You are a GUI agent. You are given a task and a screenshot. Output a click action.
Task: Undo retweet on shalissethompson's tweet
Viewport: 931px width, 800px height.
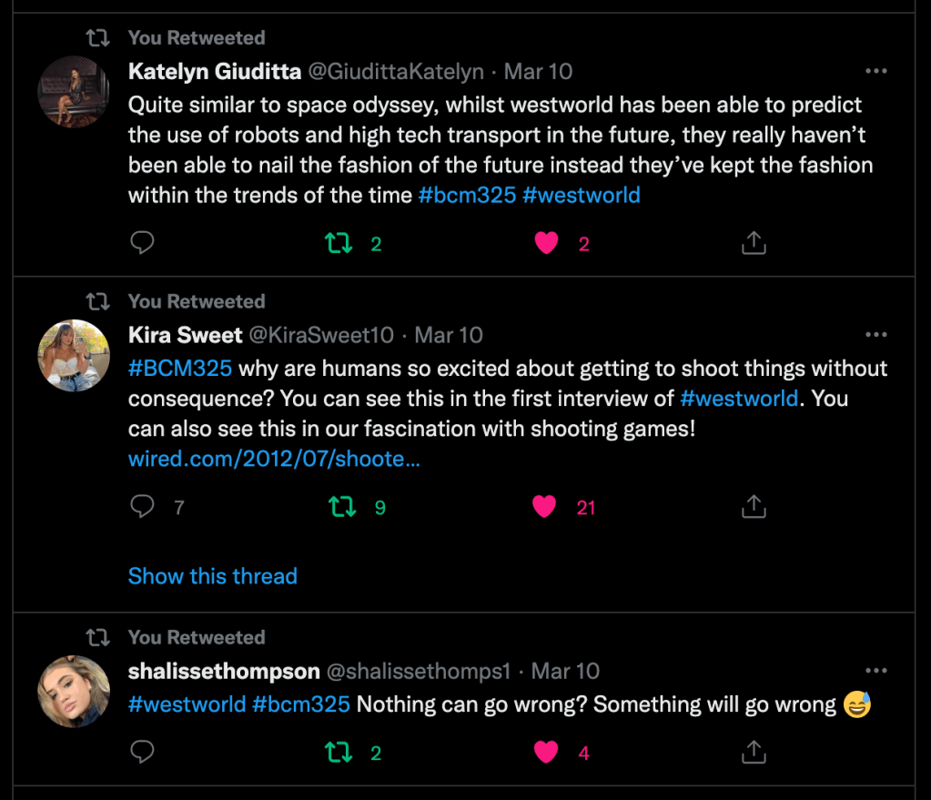[339, 752]
